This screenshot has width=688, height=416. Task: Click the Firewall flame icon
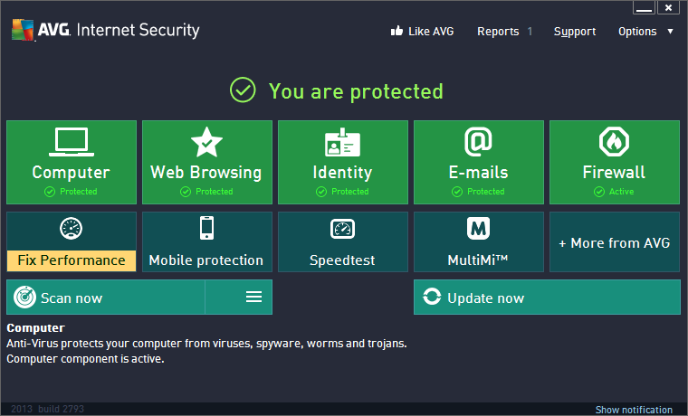click(614, 142)
